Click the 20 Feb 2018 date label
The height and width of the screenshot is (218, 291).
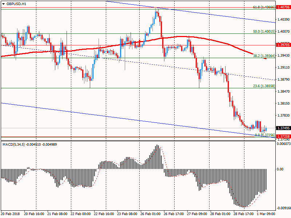tap(10, 214)
